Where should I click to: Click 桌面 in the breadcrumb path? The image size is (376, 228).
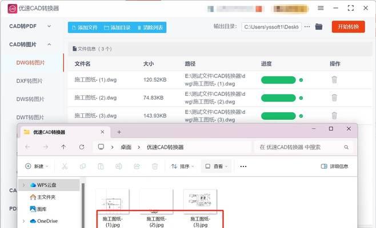point(126,147)
